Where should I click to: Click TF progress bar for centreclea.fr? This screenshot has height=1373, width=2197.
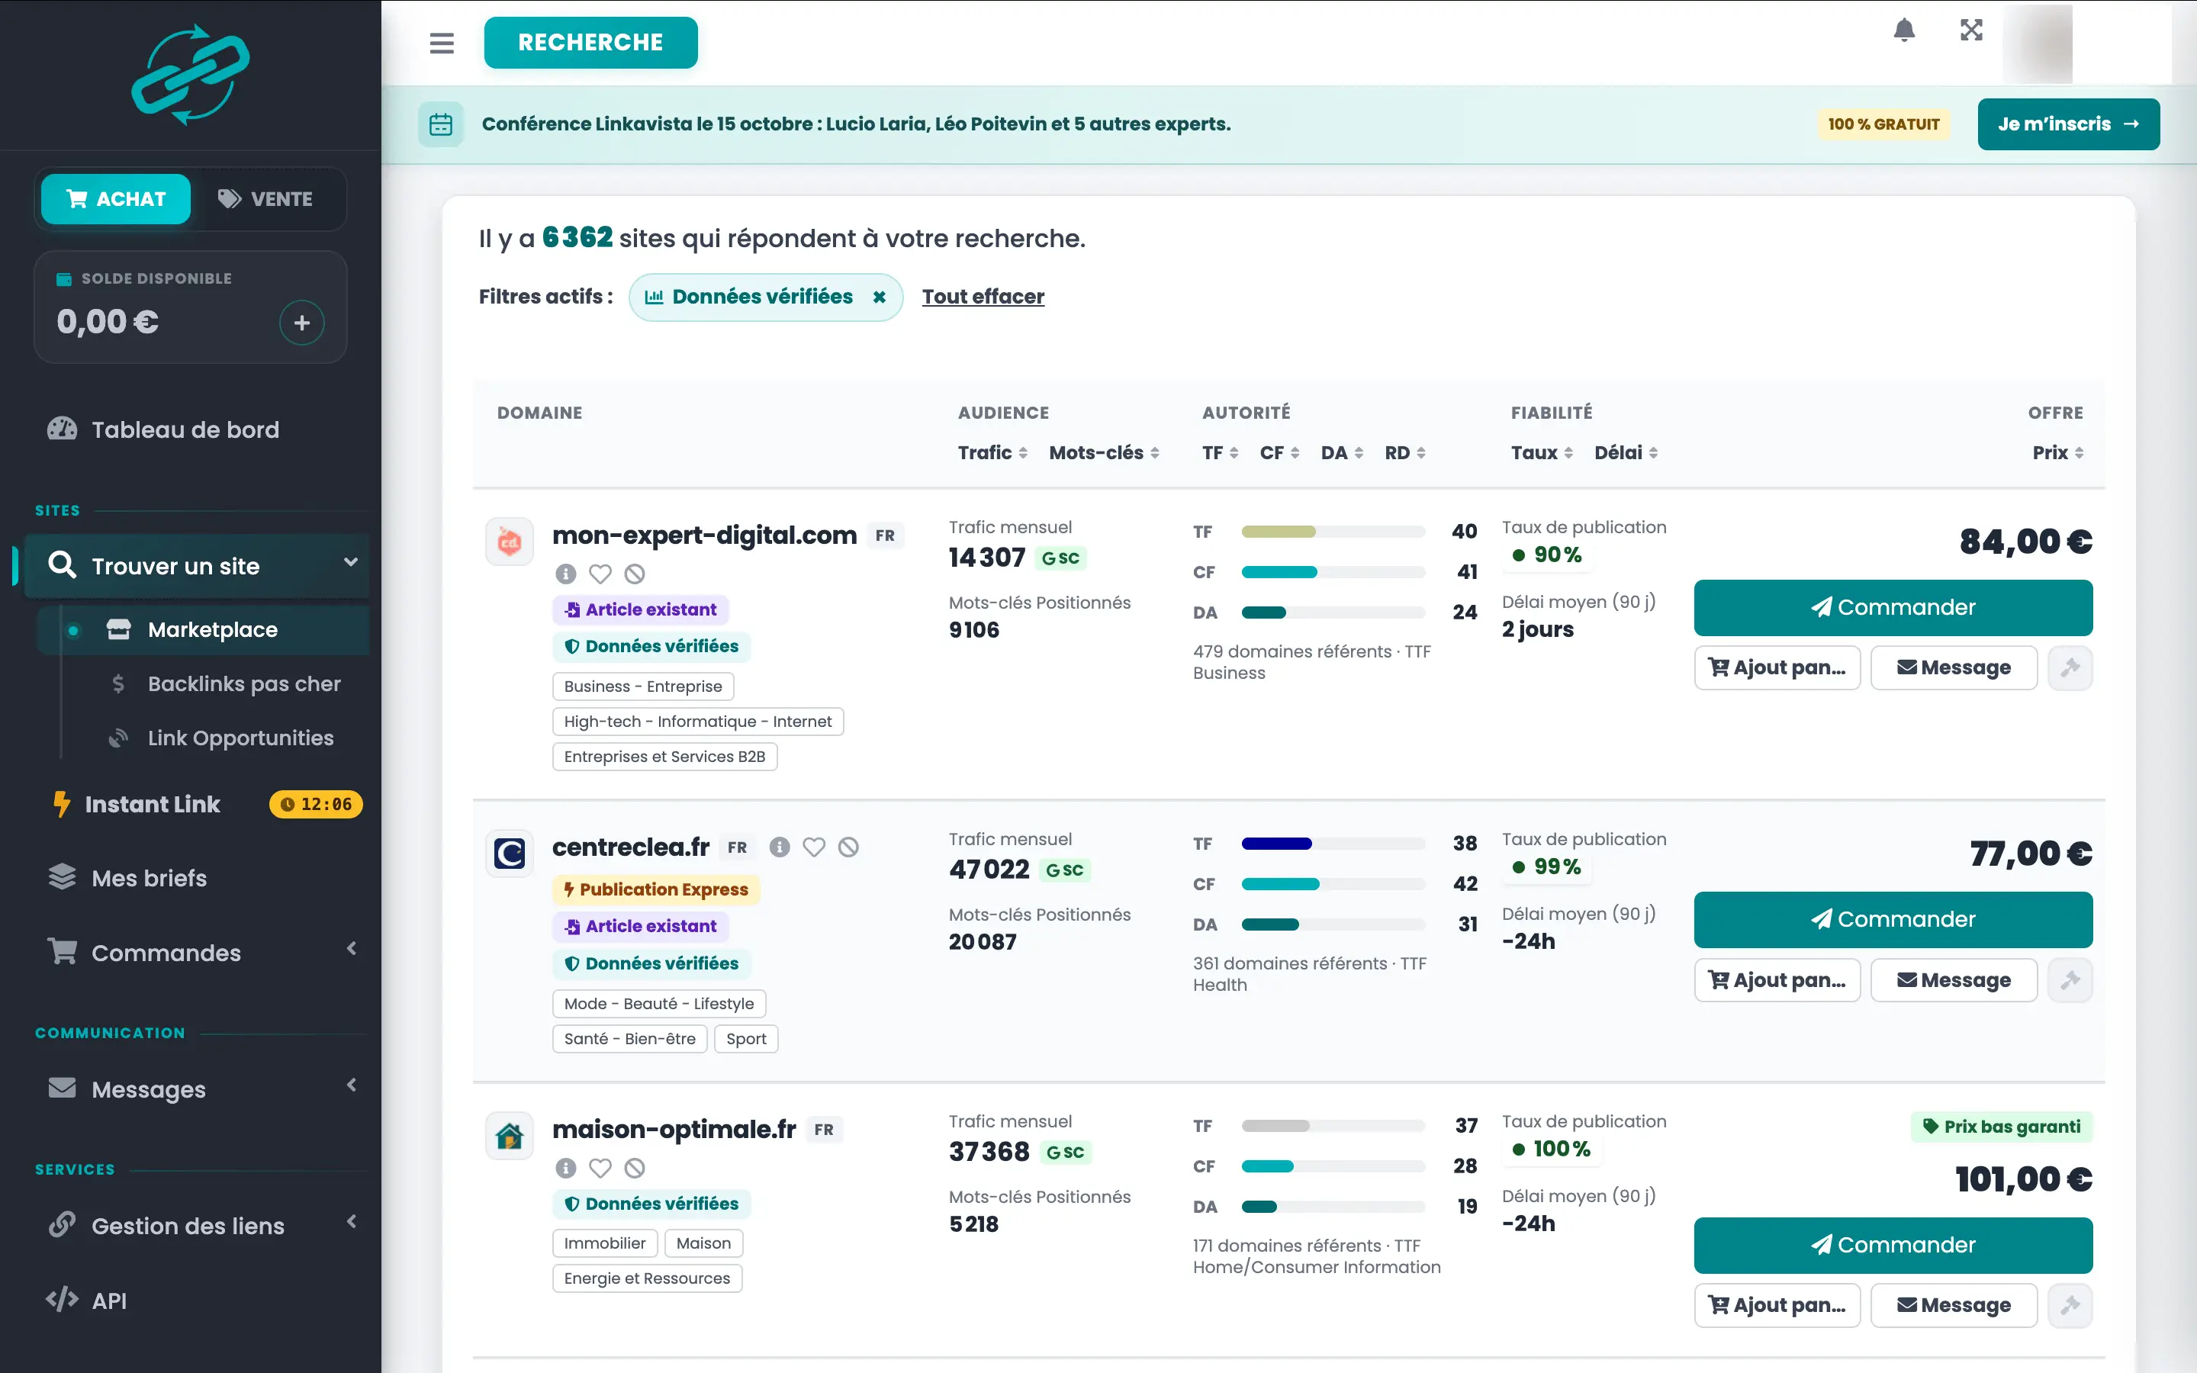[1333, 844]
